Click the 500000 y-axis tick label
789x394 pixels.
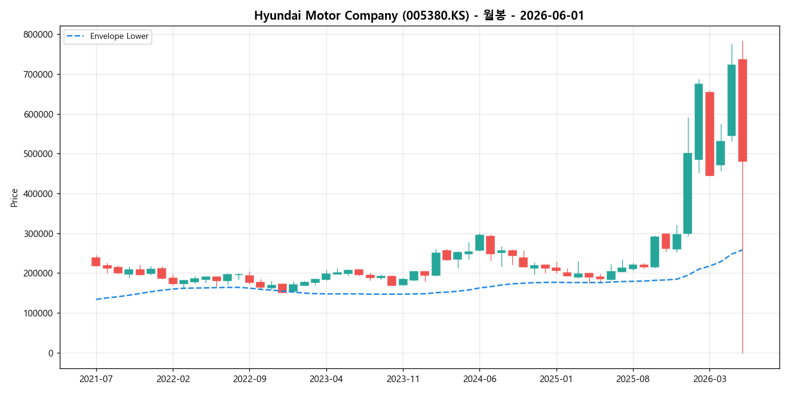point(38,154)
